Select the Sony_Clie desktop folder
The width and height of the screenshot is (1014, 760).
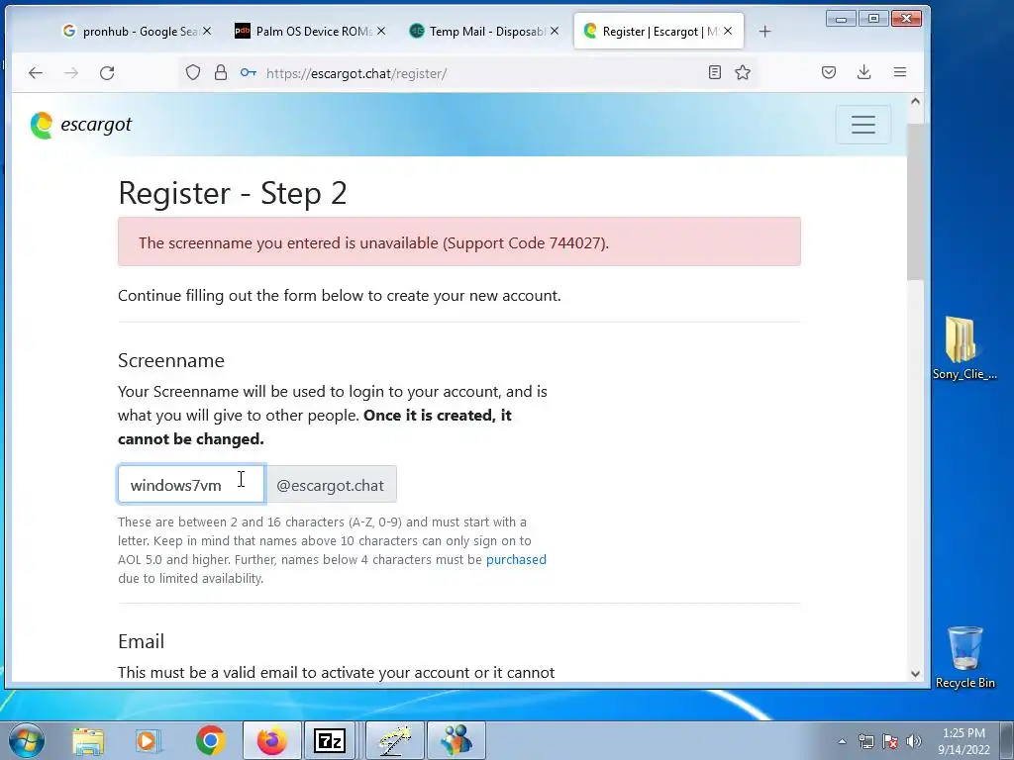tap(964, 348)
